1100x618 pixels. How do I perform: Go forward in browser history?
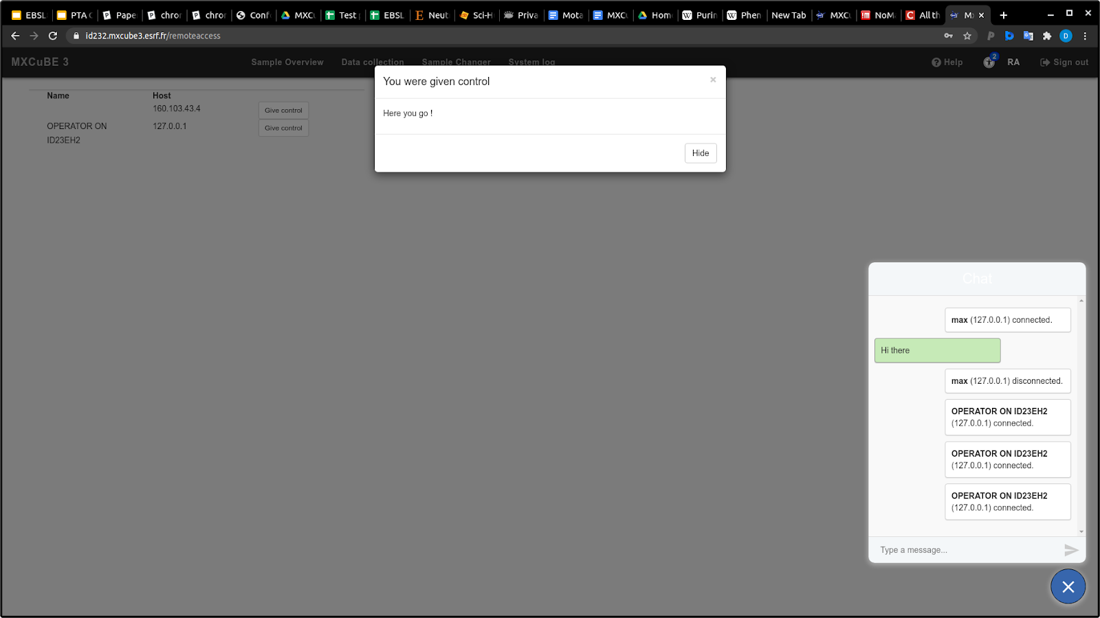34,36
